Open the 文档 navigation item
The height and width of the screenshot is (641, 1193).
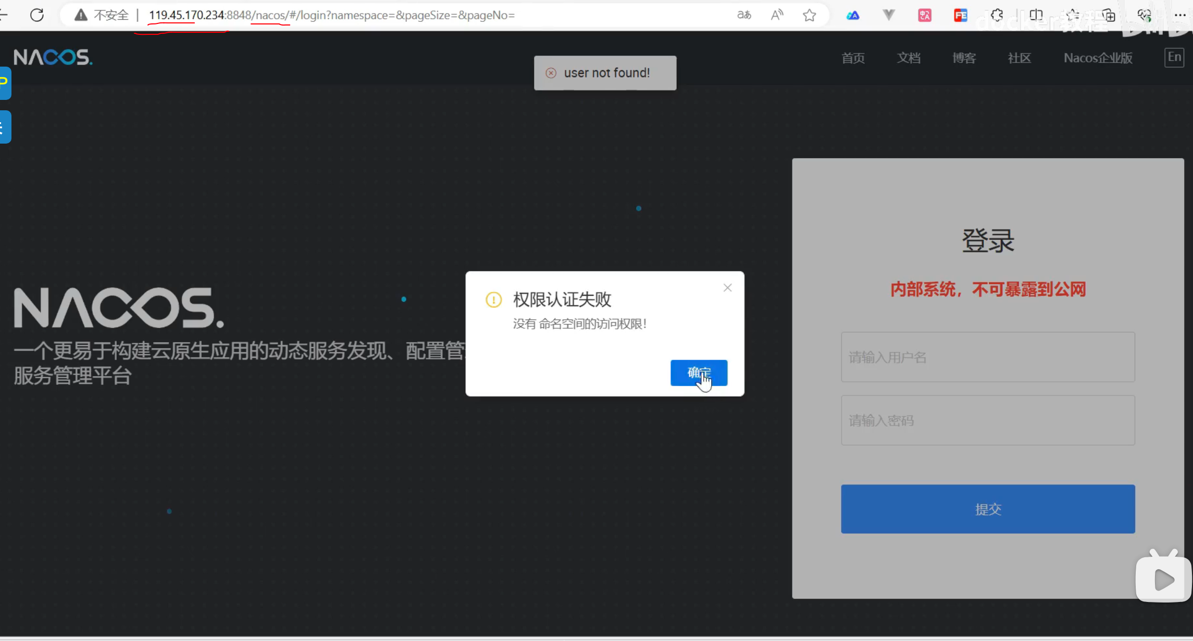(909, 58)
